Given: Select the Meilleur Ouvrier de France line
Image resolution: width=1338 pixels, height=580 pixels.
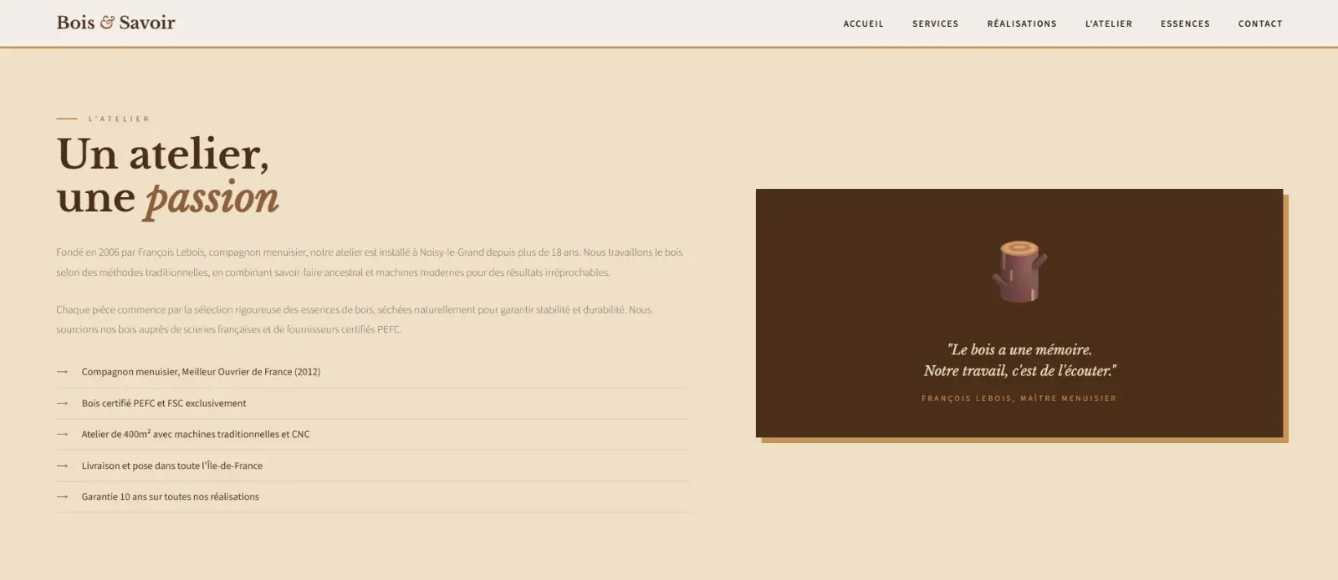Looking at the screenshot, I should click(x=201, y=372).
